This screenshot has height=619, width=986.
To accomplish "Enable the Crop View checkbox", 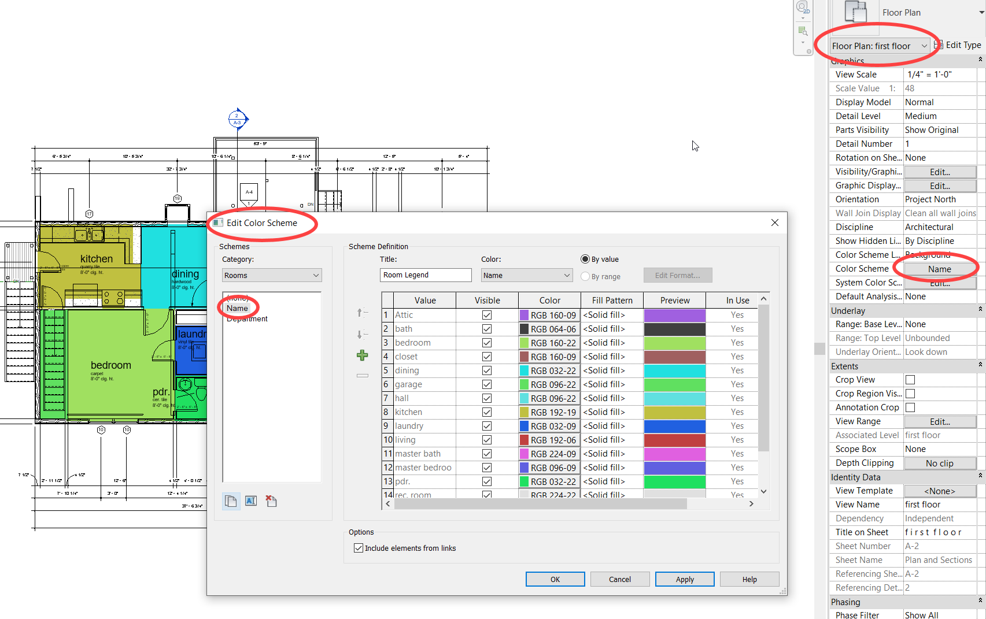I will coord(910,379).
